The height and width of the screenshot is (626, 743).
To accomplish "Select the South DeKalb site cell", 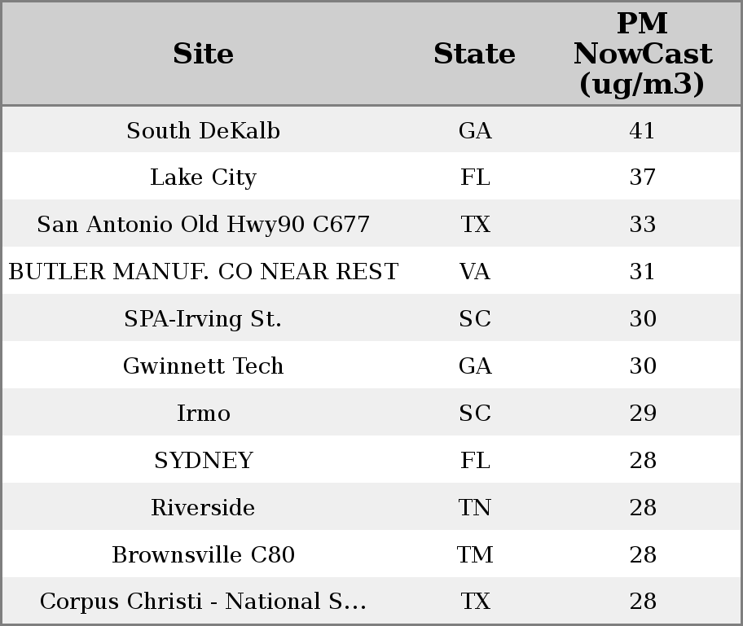I will click(203, 131).
